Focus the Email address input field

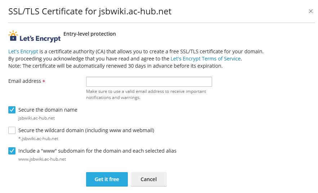coord(149,82)
